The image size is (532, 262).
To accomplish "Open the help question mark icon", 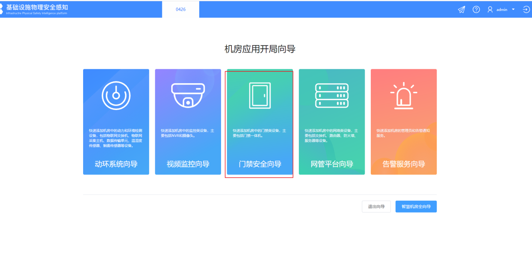I will point(476,10).
